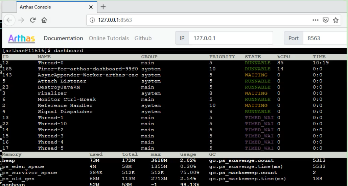Click the Attach Listener thread name
Viewport: 348px width, 186px height.
click(x=62, y=81)
